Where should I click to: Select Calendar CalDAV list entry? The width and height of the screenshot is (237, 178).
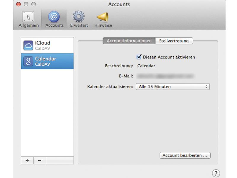pyautogui.click(x=47, y=61)
